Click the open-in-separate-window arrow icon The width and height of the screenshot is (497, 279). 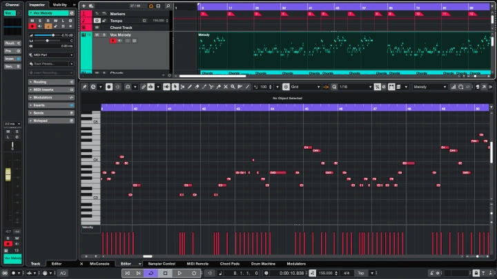tap(484, 87)
